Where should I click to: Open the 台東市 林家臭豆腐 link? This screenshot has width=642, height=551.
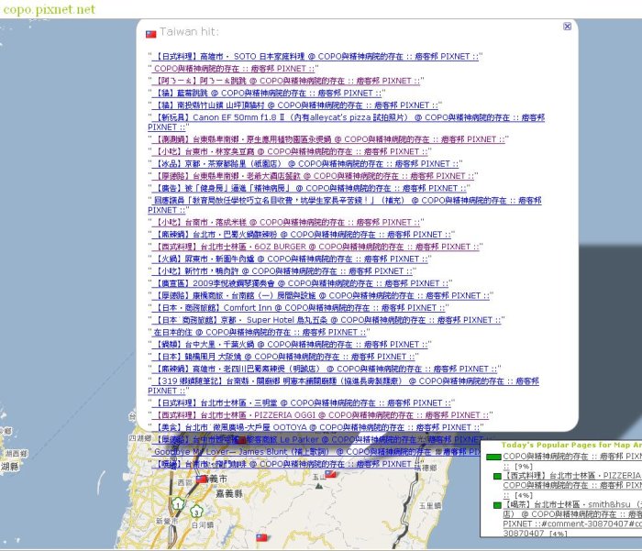point(290,151)
